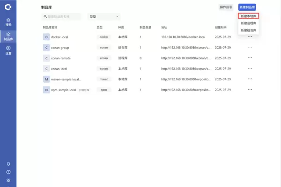The width and height of the screenshot is (281, 187).
Task: Expand the 类型 filter dropdown
Action: coord(104,16)
